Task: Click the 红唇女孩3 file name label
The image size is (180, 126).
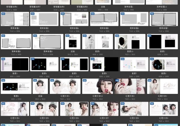Action: tap(162, 96)
